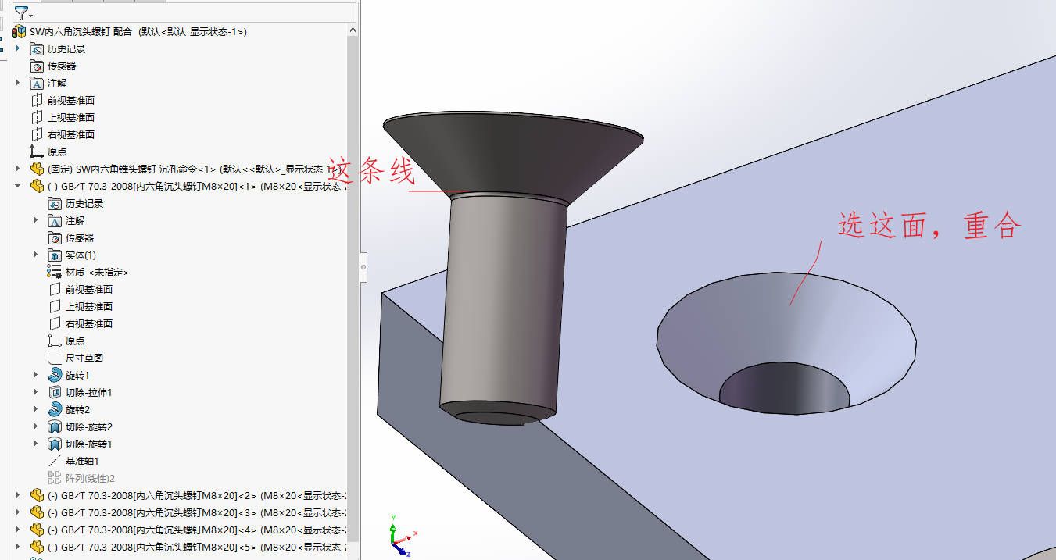Click the 阵列(线性)2 linear pattern feature
Image resolution: width=1056 pixels, height=560 pixels.
point(89,479)
